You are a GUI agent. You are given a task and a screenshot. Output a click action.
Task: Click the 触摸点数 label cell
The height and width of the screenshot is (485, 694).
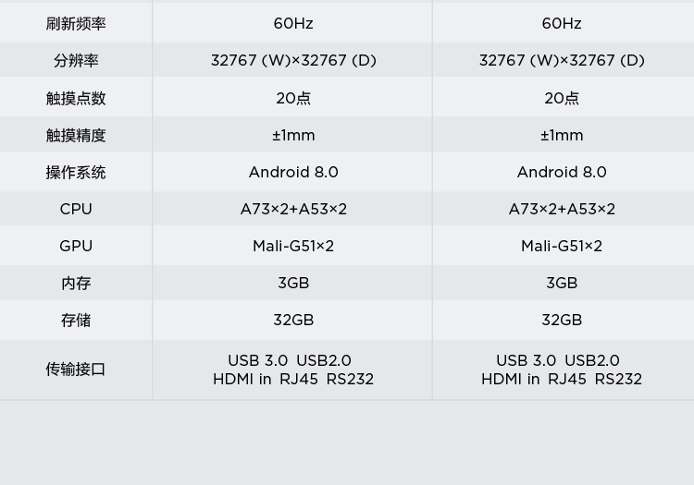pyautogui.click(x=76, y=98)
